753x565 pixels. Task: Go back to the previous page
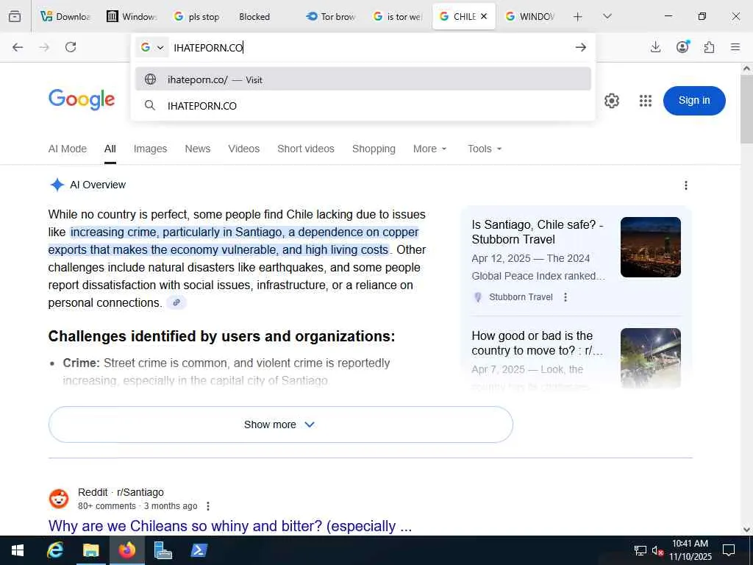18,47
